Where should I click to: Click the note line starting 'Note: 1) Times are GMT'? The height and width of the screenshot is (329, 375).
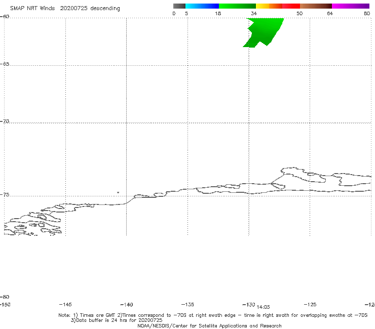tap(213, 315)
